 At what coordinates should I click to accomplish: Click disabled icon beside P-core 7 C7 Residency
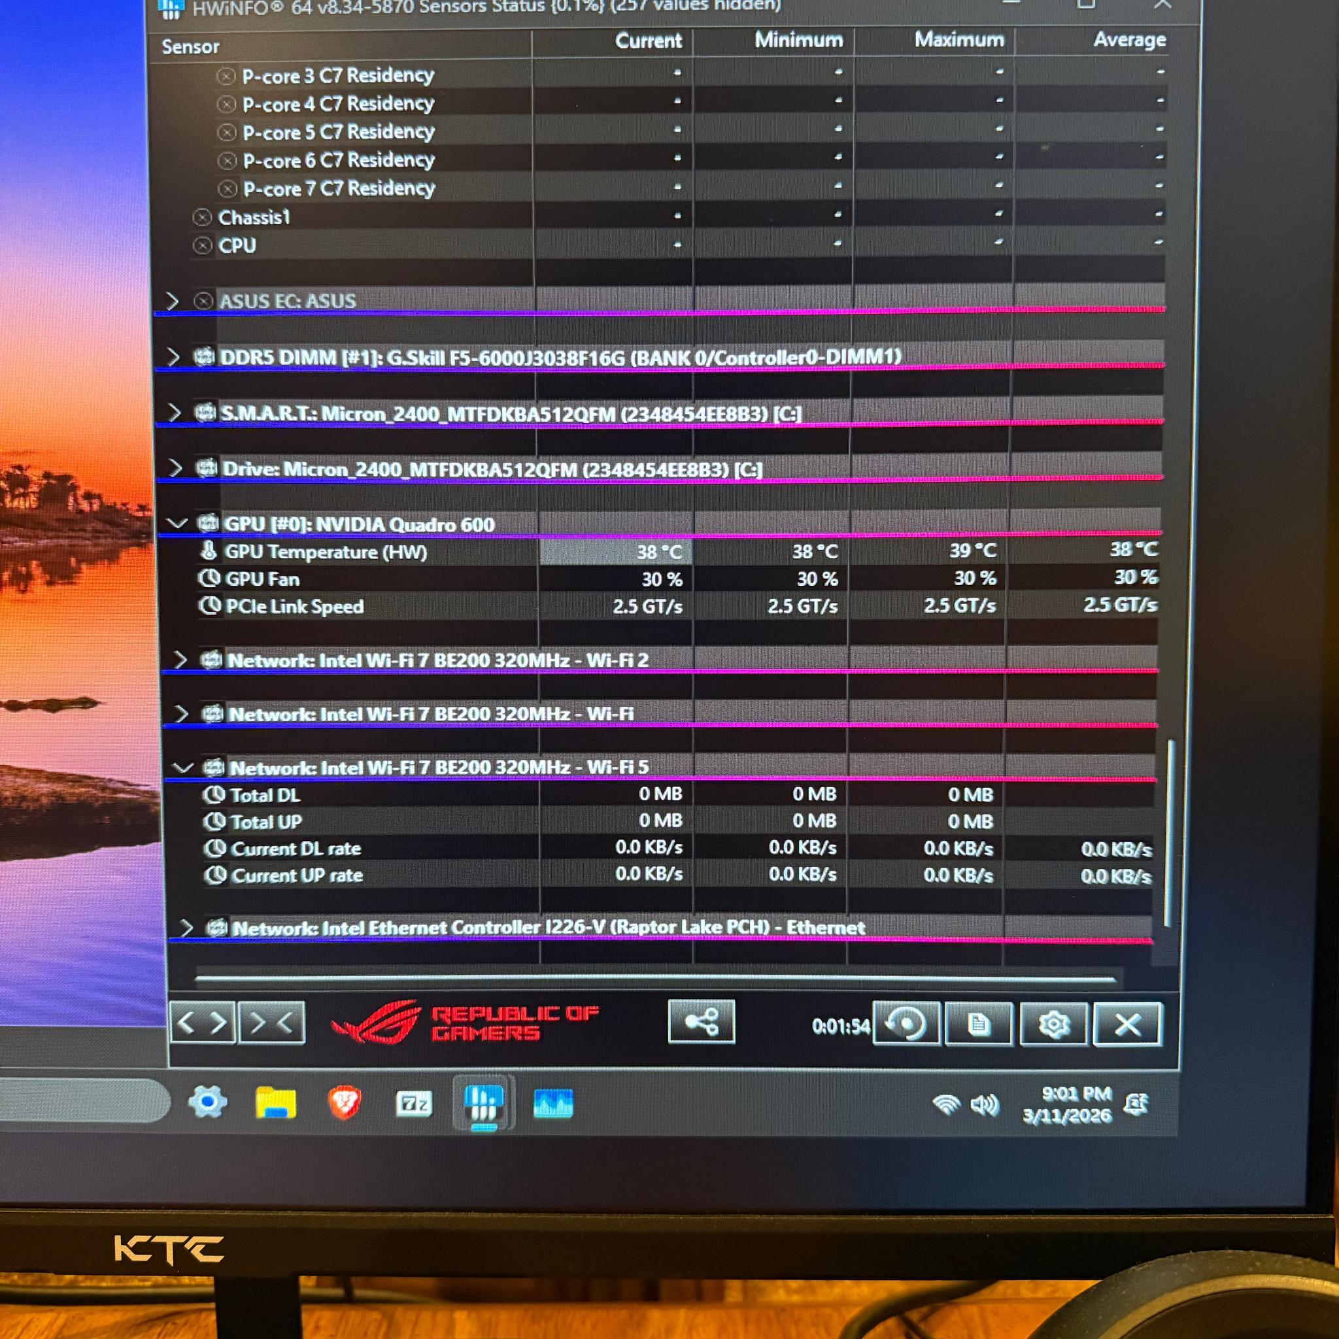point(228,188)
